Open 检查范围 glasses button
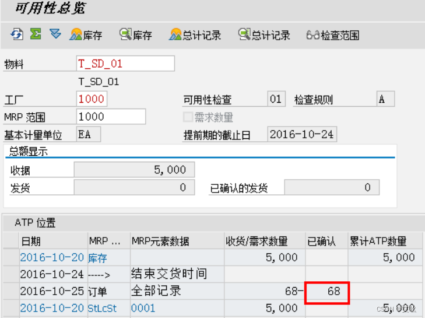Viewport: 425px width, 318px height. [333, 35]
